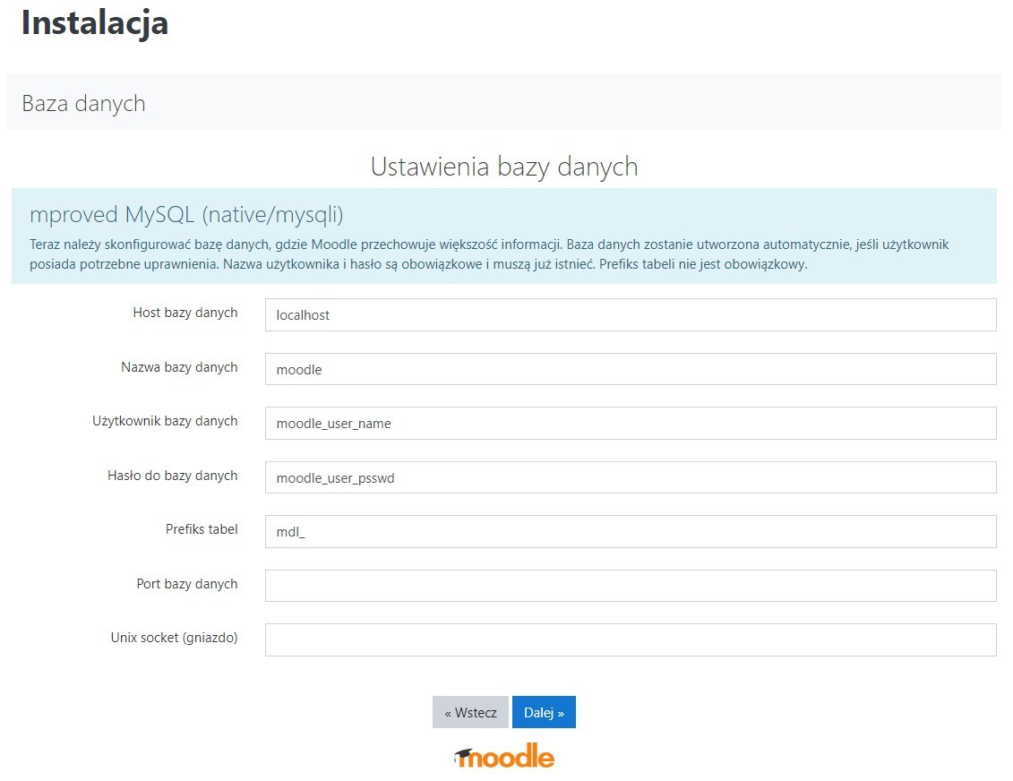Click the Moodle logo at the bottom
The width and height of the screenshot is (1013, 781).
[x=504, y=757]
